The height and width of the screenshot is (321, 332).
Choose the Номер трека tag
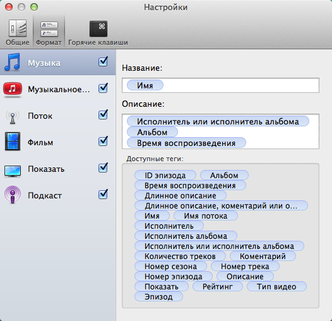pyautogui.click(x=245, y=266)
